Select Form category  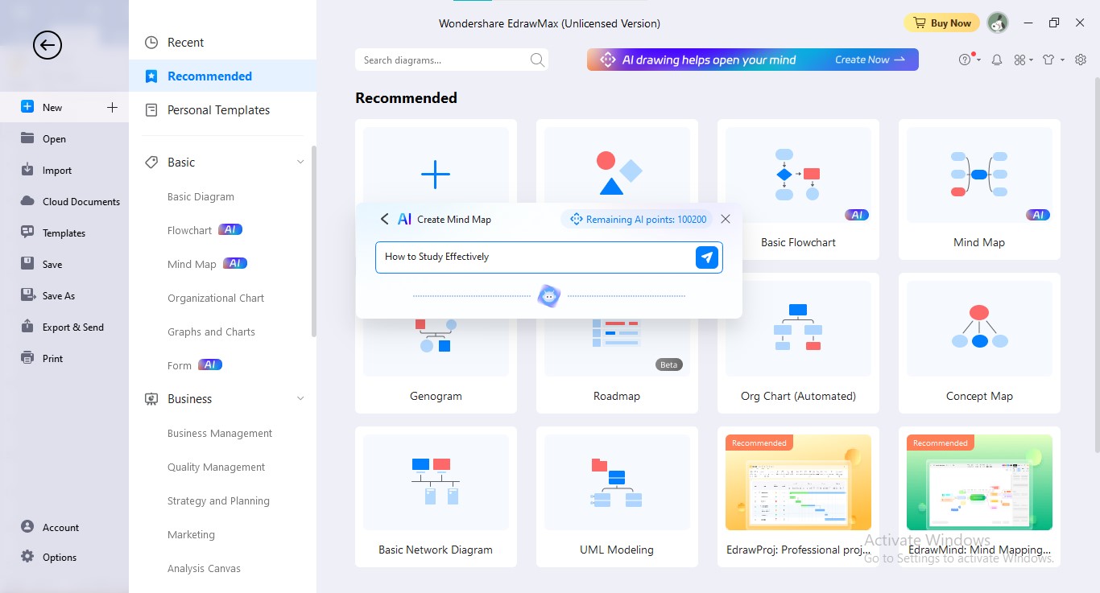coord(180,365)
